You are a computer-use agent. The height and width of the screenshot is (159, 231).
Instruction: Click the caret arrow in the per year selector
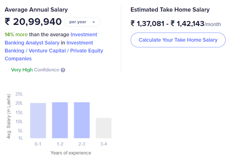[94, 22]
